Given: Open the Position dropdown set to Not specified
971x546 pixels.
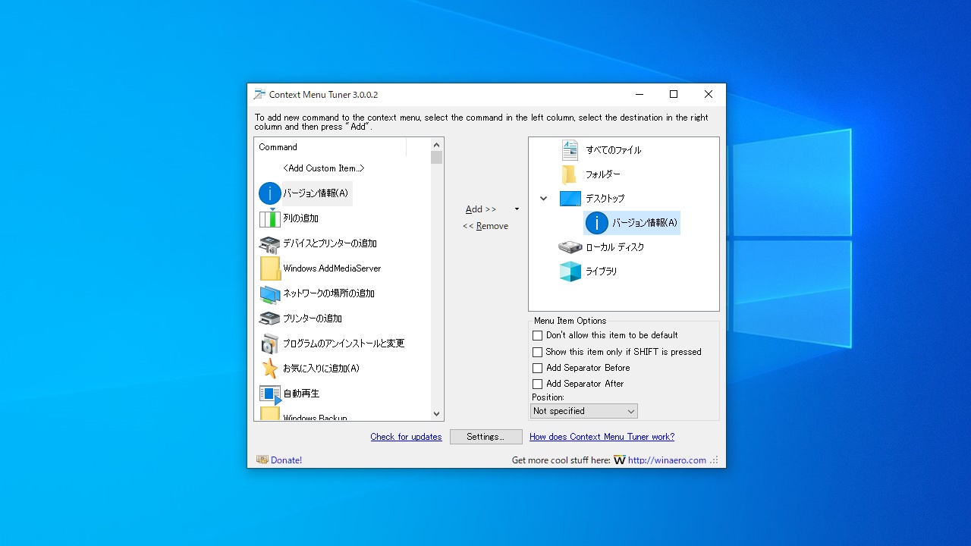Looking at the screenshot, I should click(x=584, y=411).
